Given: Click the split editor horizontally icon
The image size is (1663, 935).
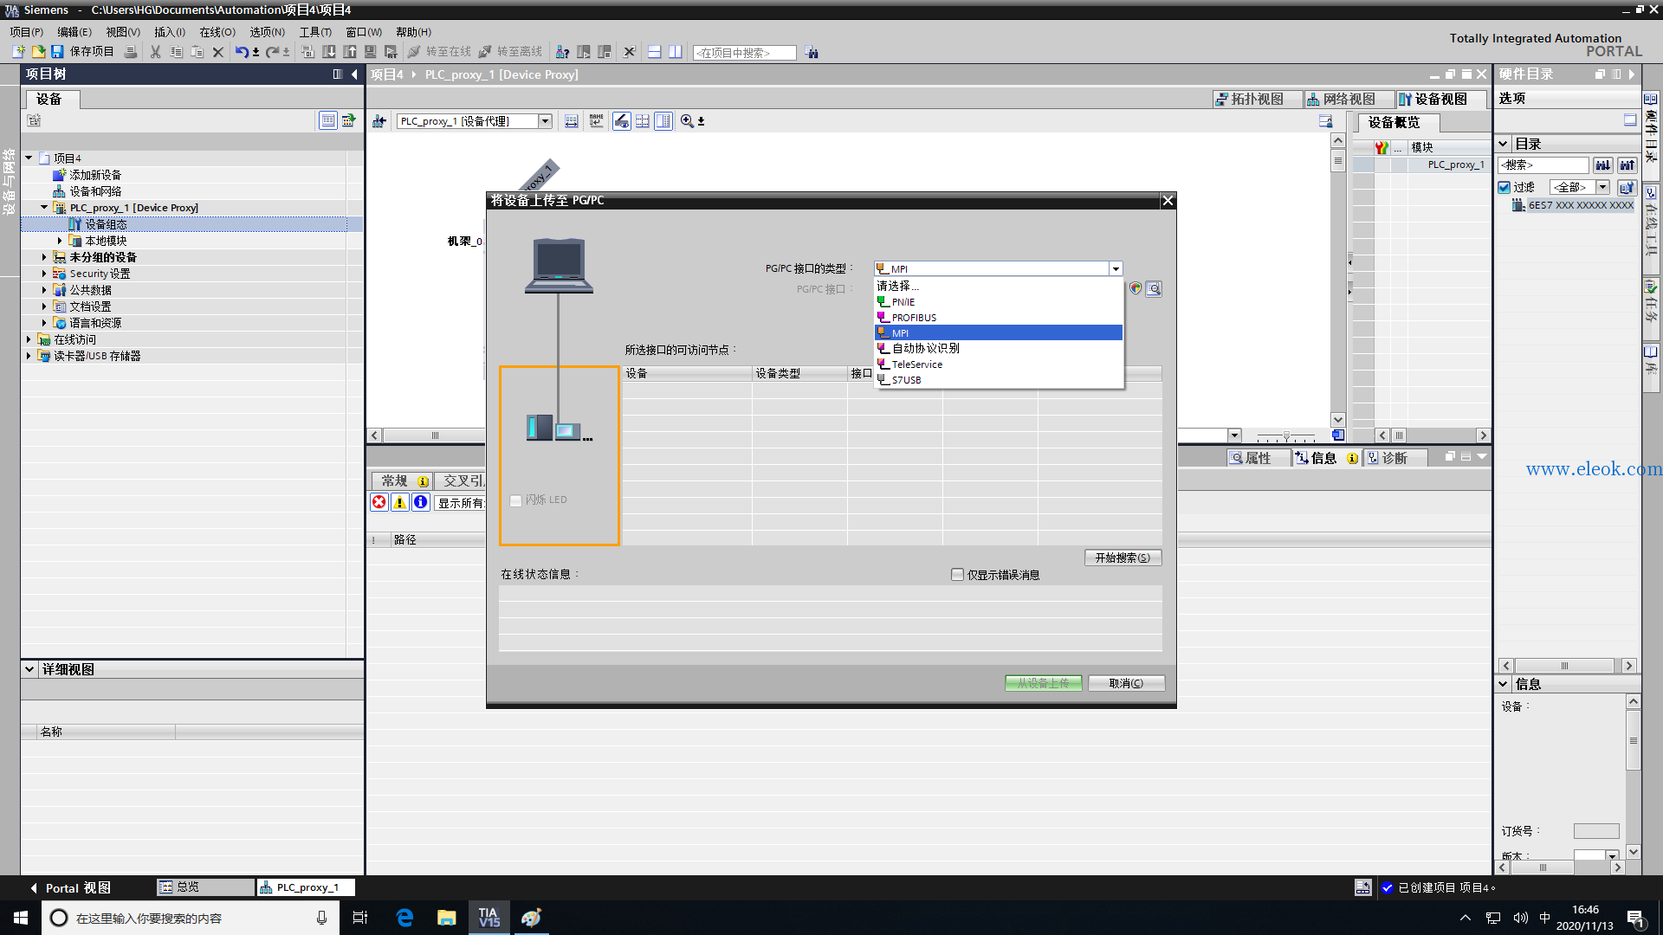Looking at the screenshot, I should (x=655, y=52).
